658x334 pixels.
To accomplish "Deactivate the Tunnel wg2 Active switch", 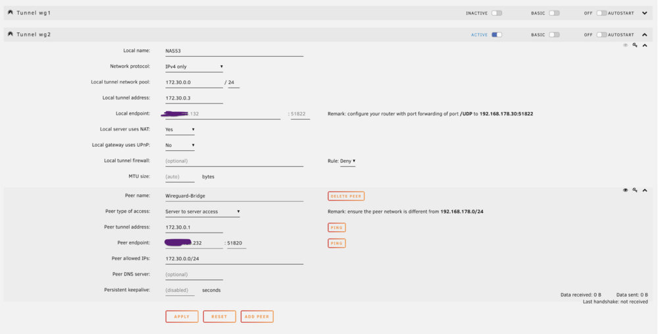I will [x=497, y=35].
